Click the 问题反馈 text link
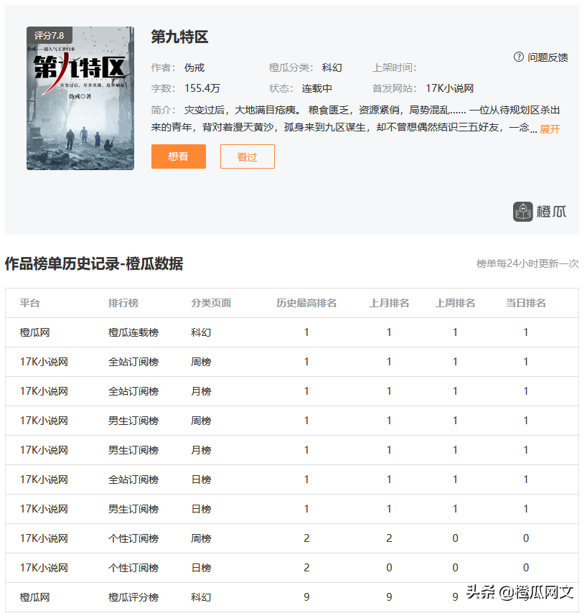Viewport: 587px width, 613px height. (x=548, y=57)
